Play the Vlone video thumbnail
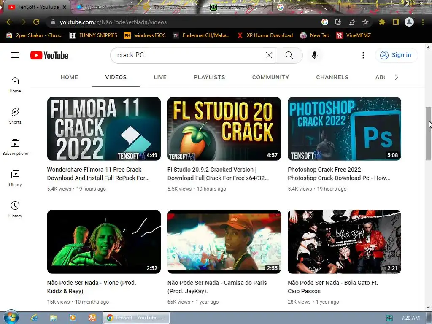The width and height of the screenshot is (432, 324). 104,242
